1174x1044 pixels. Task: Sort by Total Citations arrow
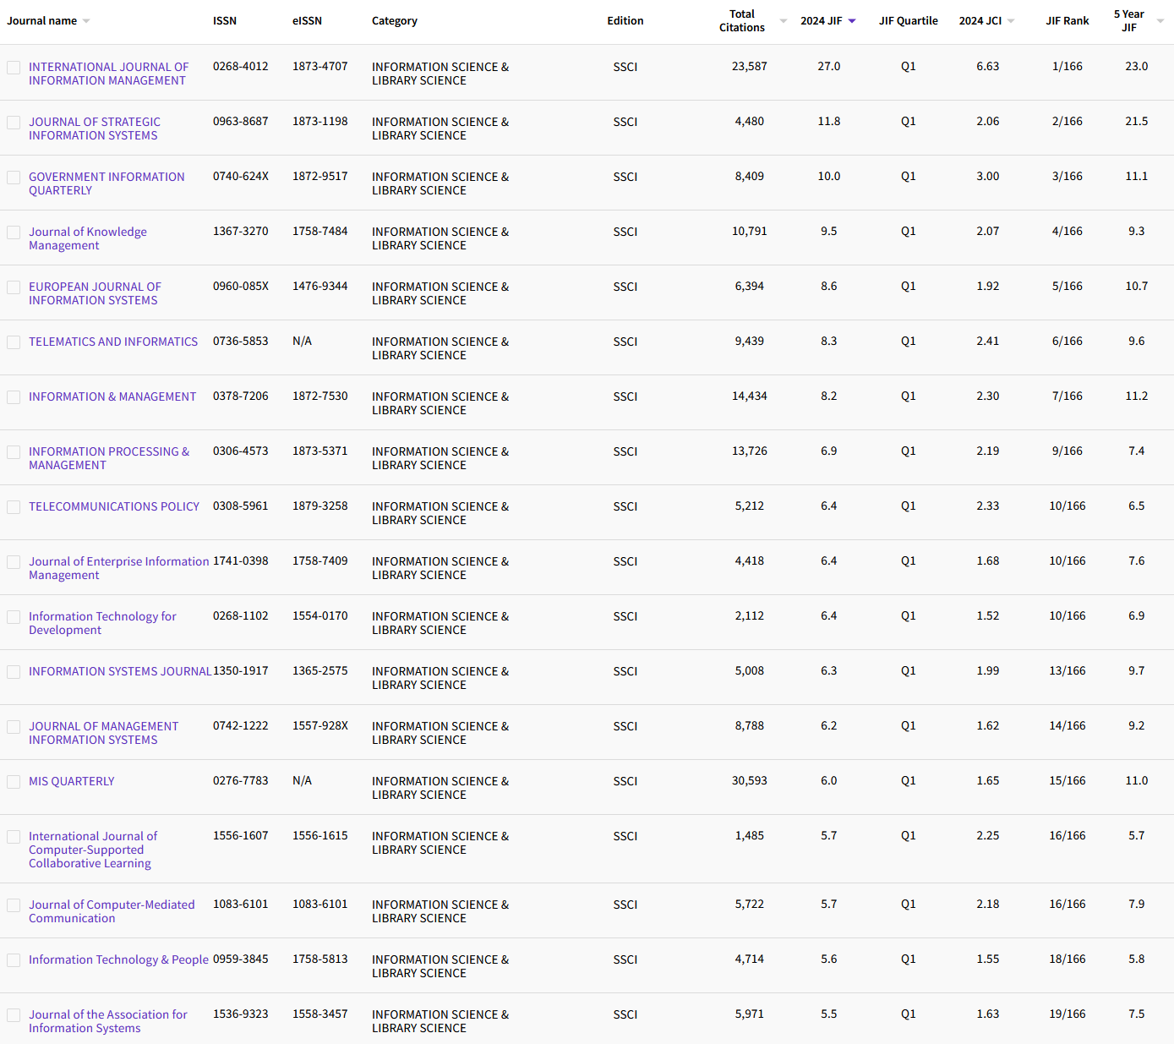pos(784,21)
